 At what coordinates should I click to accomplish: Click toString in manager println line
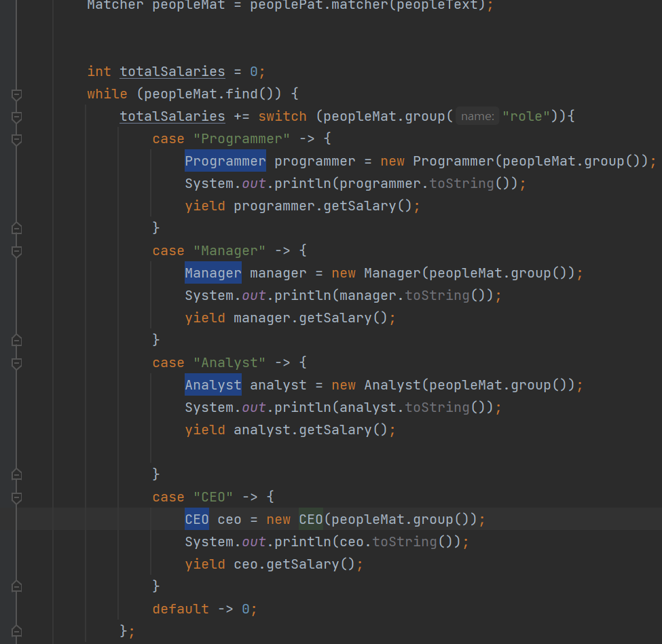[437, 295]
